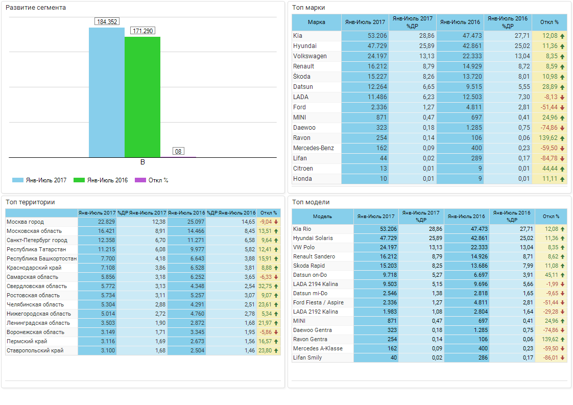Select the VW Polo model cell
The image size is (573, 405).
[x=322, y=248]
